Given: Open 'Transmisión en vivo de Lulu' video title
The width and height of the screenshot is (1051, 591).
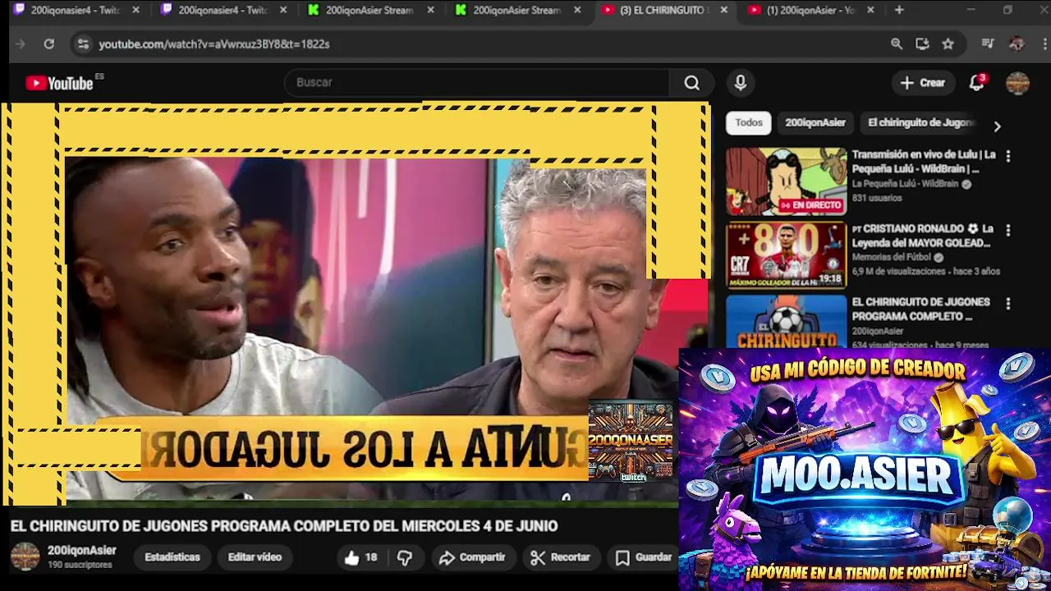Looking at the screenshot, I should (x=924, y=162).
